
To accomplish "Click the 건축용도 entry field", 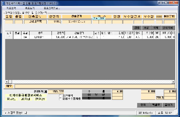I will 35,22.
